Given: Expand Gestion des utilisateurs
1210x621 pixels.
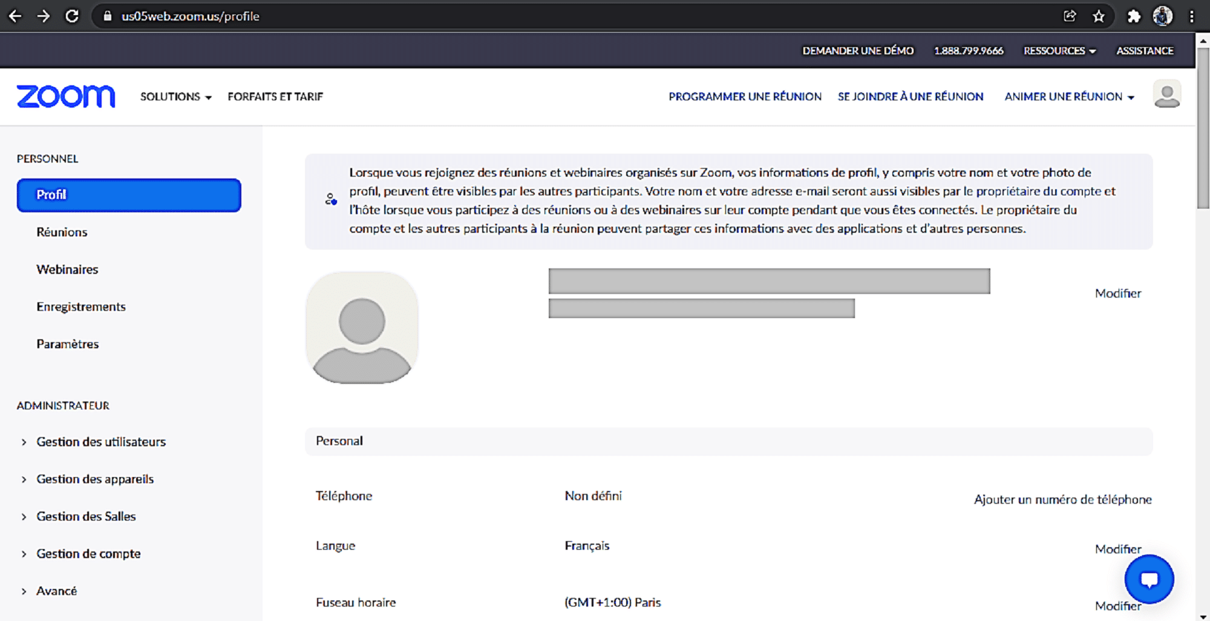Looking at the screenshot, I should coord(101,442).
